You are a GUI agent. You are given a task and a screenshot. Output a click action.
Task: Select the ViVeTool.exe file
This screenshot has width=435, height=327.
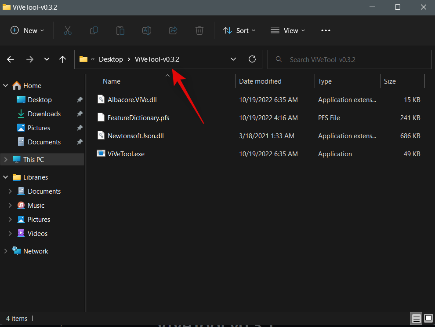point(126,154)
